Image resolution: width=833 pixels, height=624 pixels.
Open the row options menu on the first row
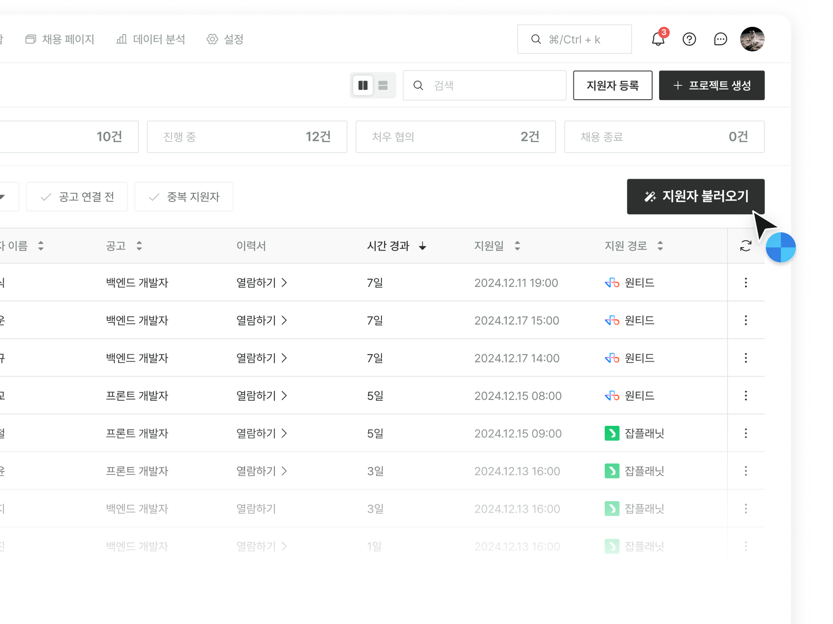[x=746, y=282]
